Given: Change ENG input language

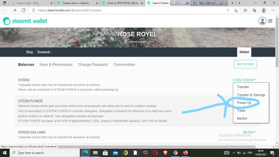Looking at the screenshot, I should pos(250,153).
